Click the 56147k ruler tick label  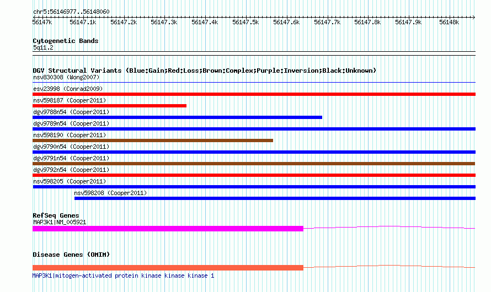coord(42,22)
